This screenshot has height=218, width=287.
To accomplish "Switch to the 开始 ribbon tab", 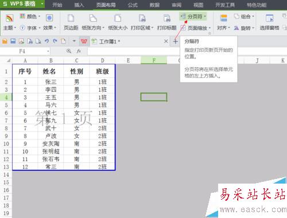I will coord(57,5).
